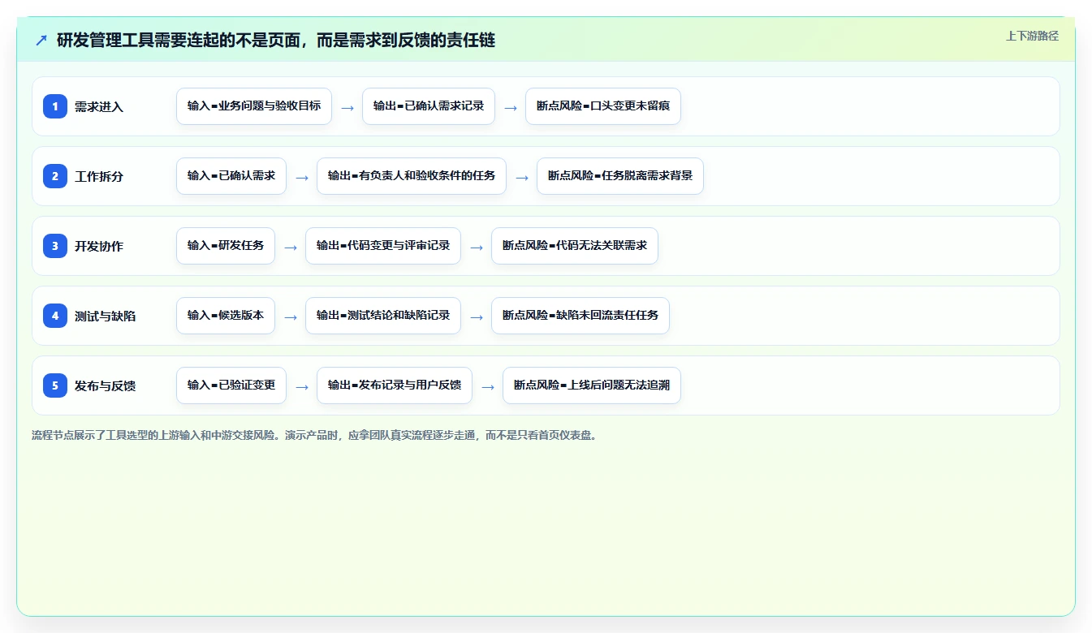
Task: Open the 断点风险=口头变更未留痕 chip
Action: click(x=603, y=106)
